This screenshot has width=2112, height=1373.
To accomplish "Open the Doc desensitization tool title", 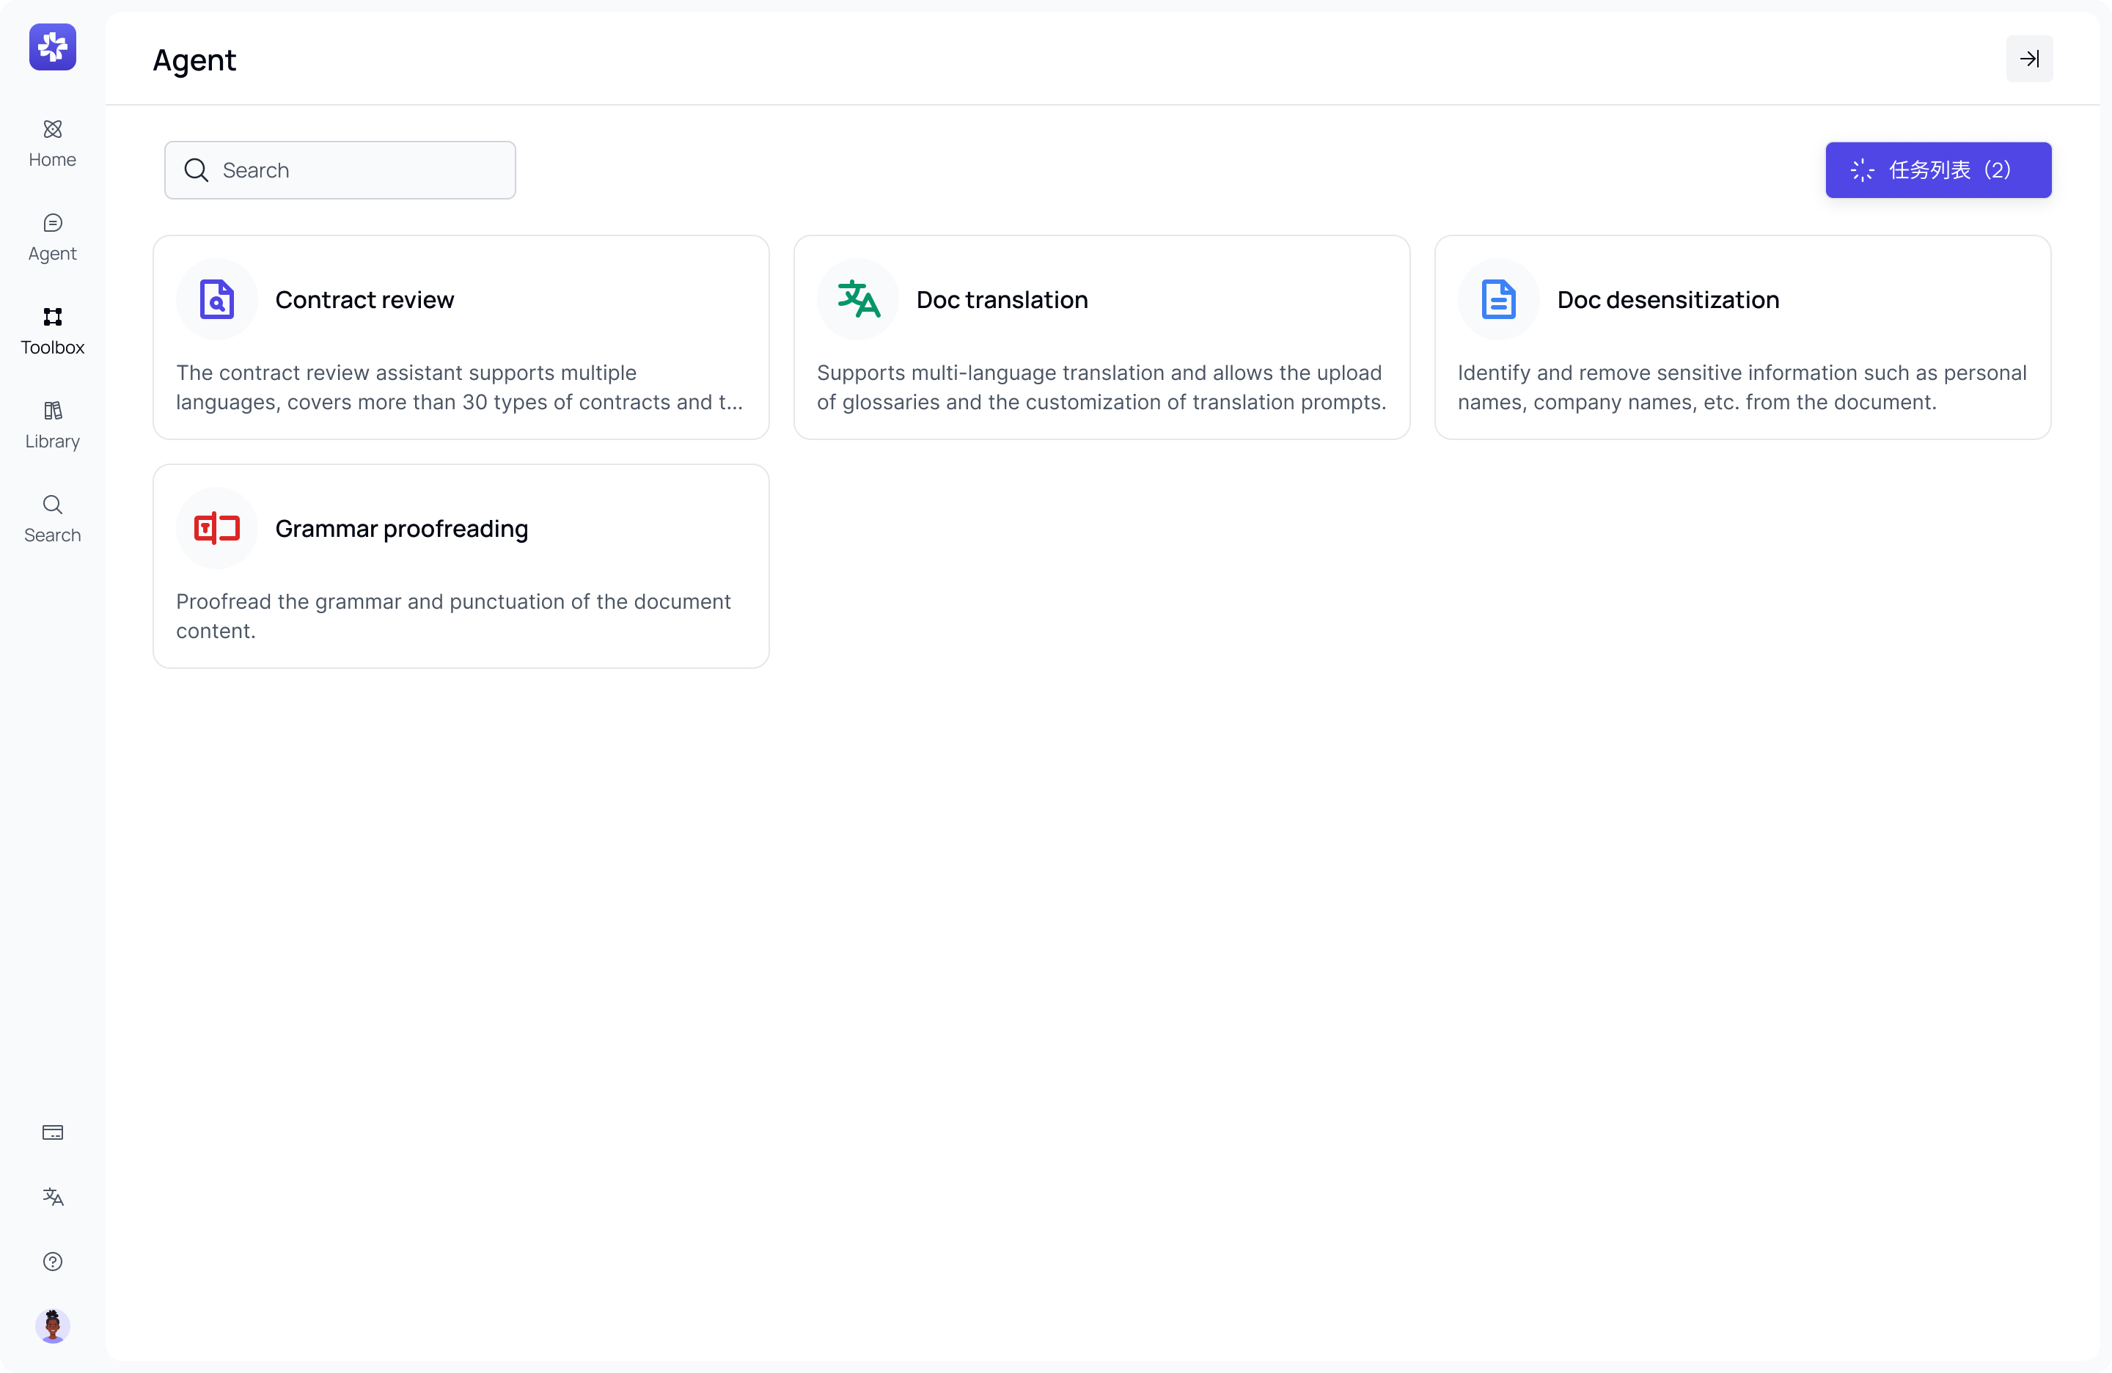I will [x=1668, y=300].
